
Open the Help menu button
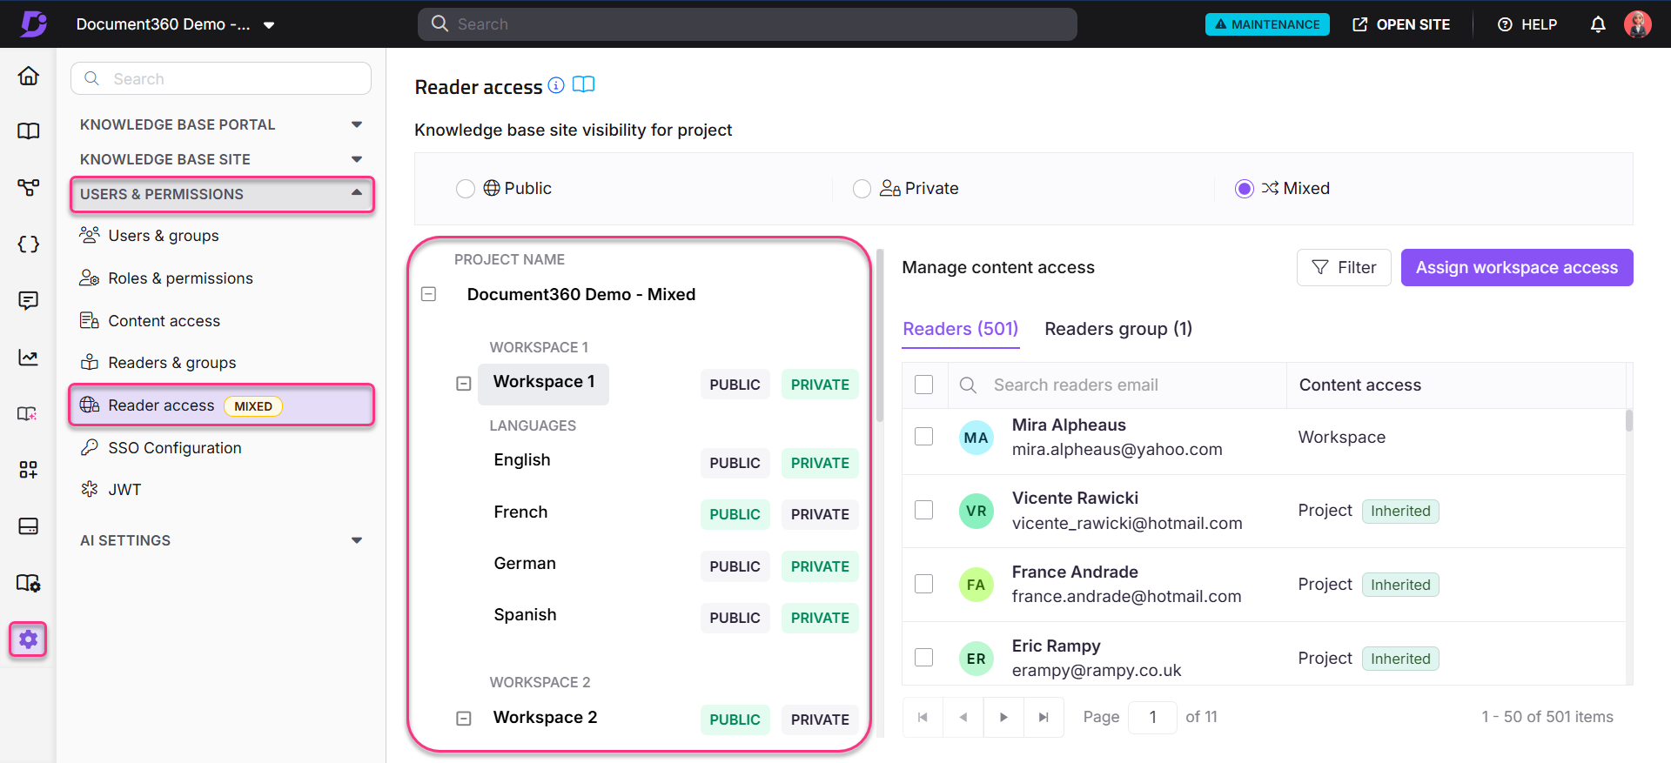[1527, 24]
